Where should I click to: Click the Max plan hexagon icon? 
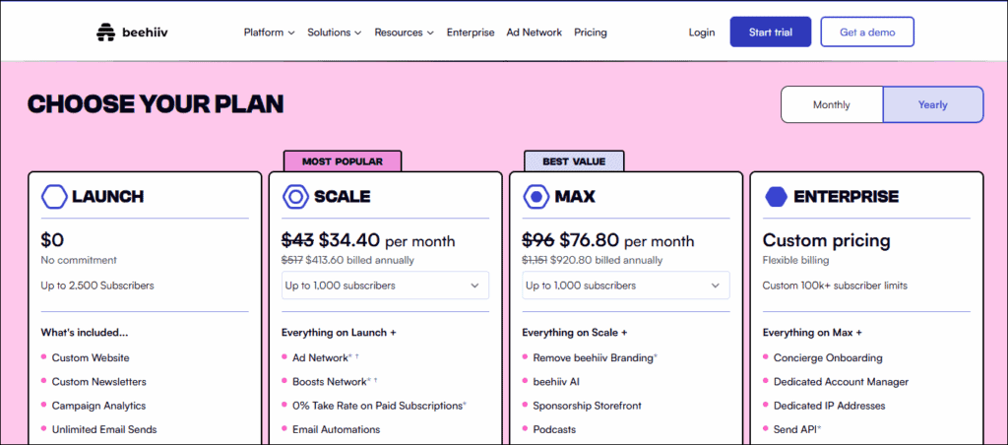coord(535,197)
